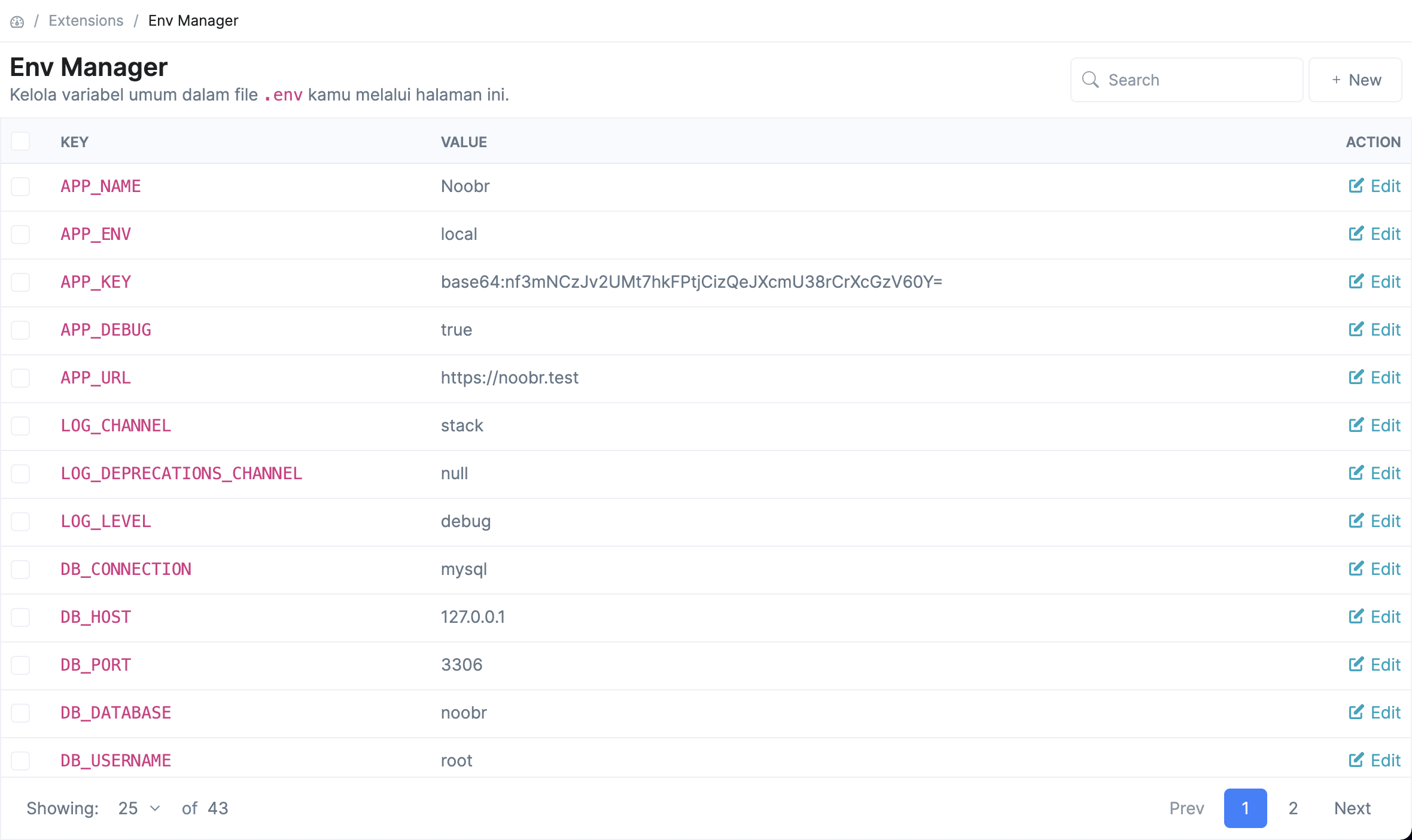The width and height of the screenshot is (1412, 840).
Task: Click the edit icon on LOG_CHANNEL row
Action: tap(1356, 425)
